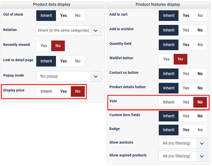Select Inherit for Vote option
The width and height of the screenshot is (212, 166).
tap(169, 102)
